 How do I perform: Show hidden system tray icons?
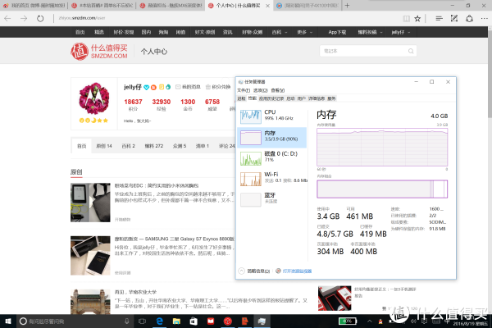pyautogui.click(x=370, y=321)
